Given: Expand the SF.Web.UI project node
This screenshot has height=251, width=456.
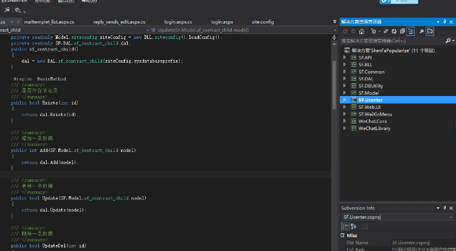Looking at the screenshot, I should pos(345,107).
